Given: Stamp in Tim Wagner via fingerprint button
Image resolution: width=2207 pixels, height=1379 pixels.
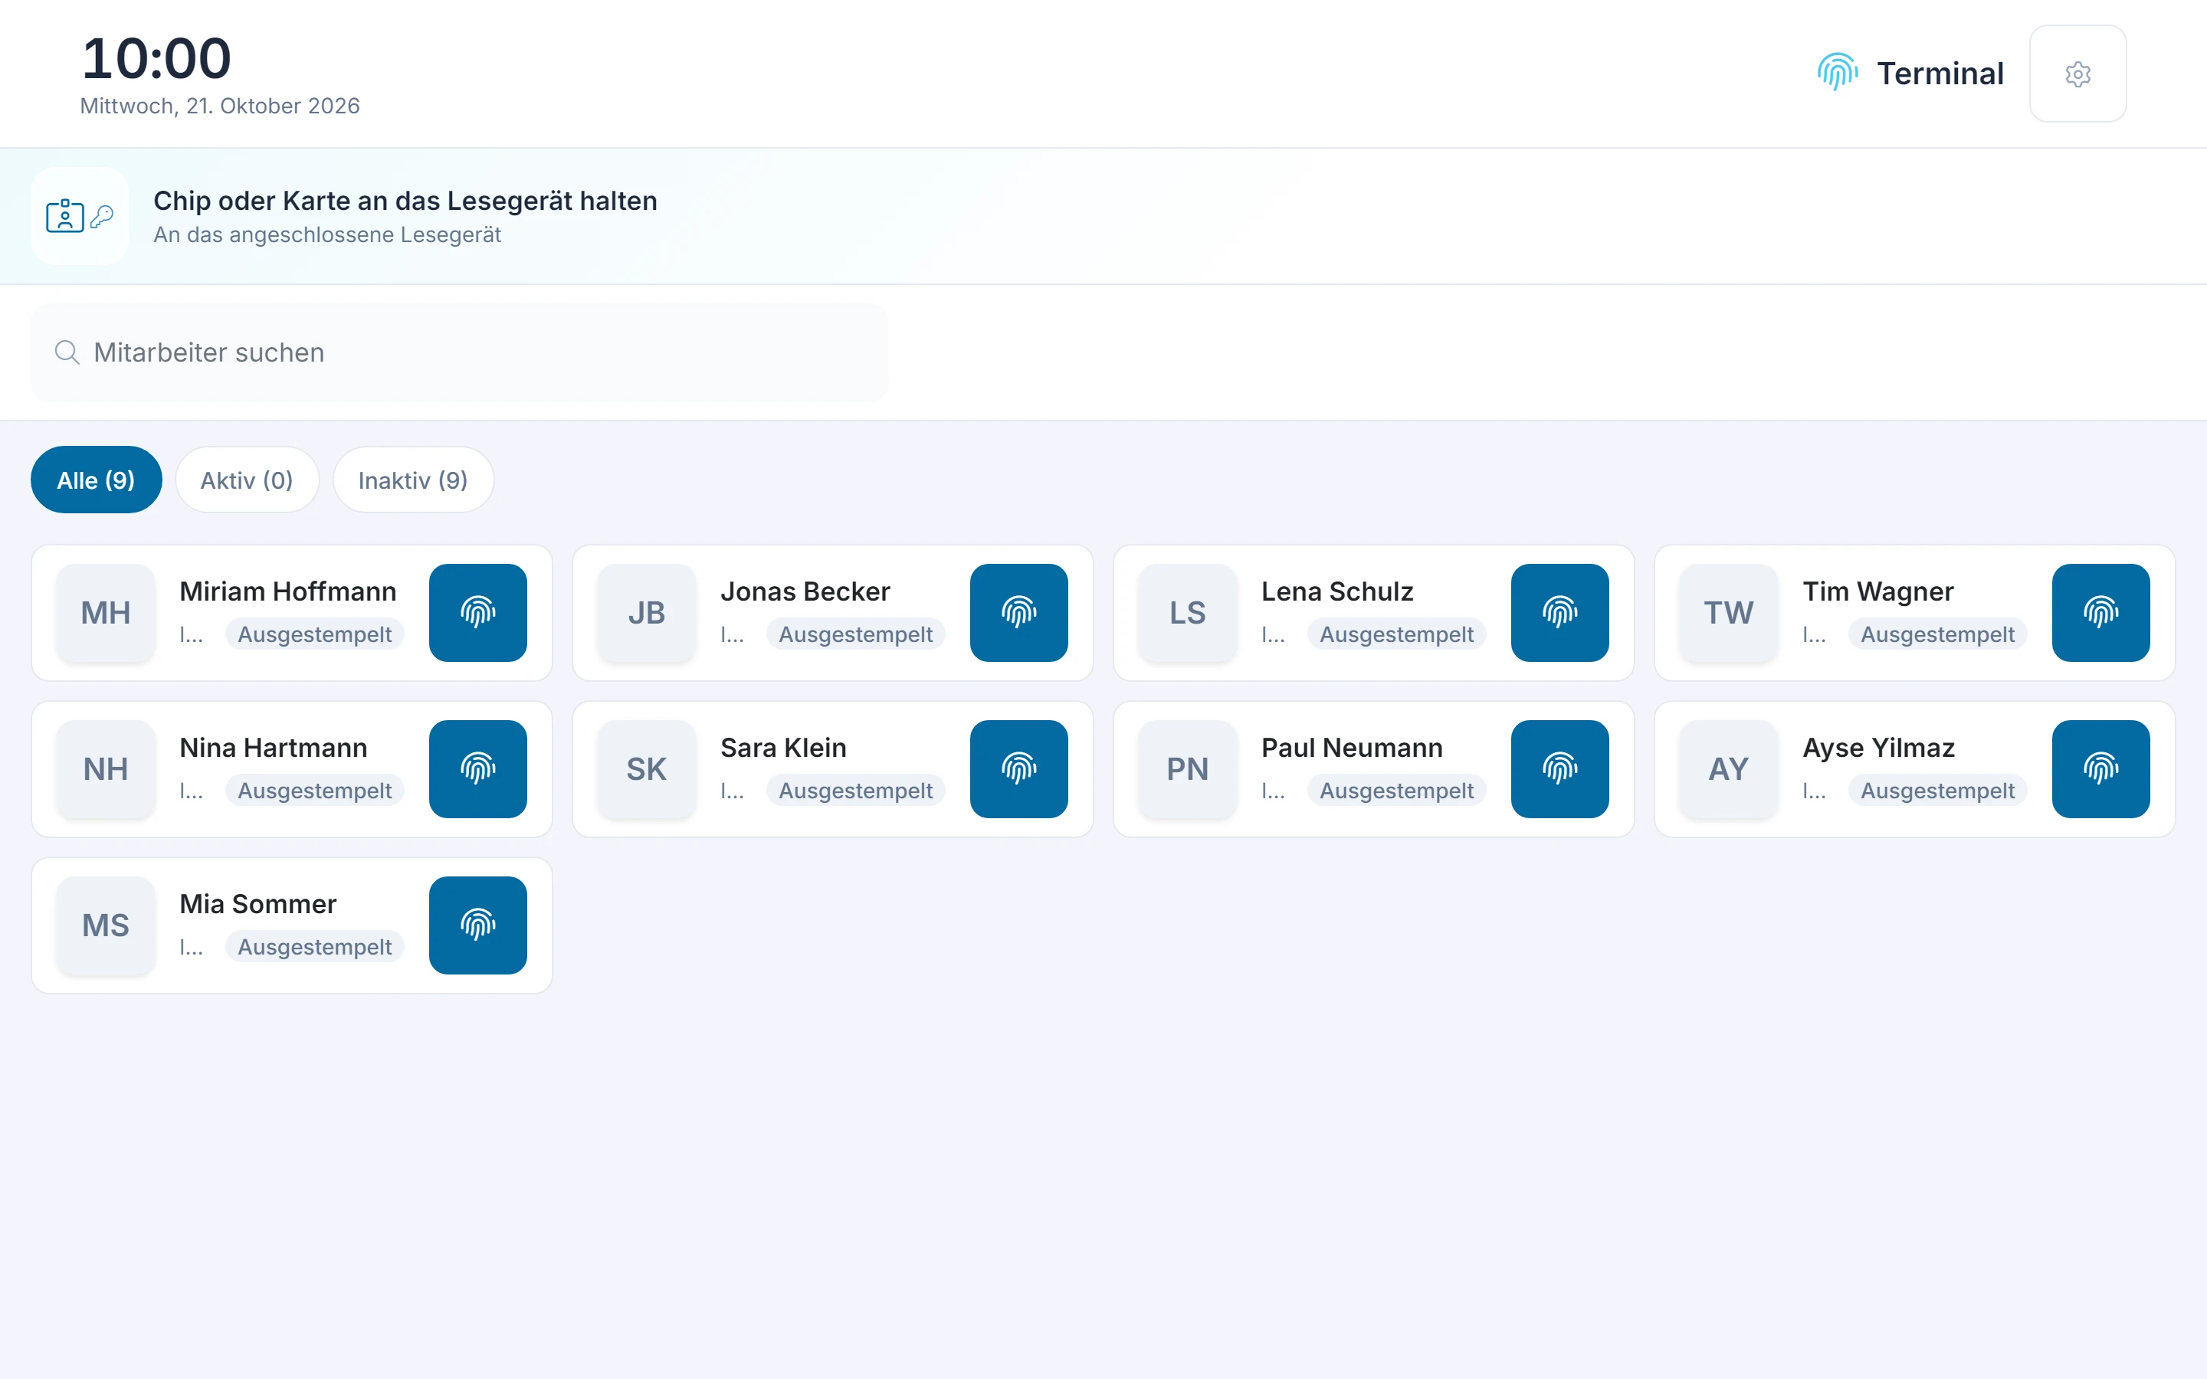Looking at the screenshot, I should 2100,613.
